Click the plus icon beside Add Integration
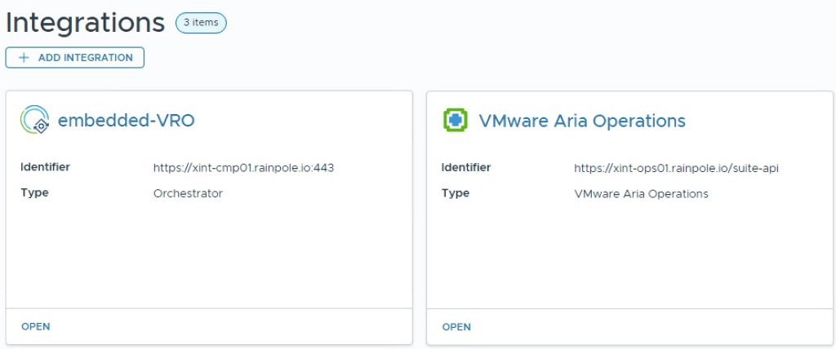 (24, 58)
